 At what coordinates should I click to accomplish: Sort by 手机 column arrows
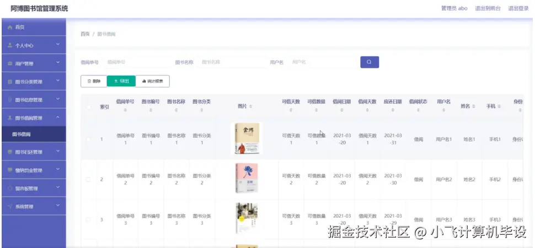[499, 106]
